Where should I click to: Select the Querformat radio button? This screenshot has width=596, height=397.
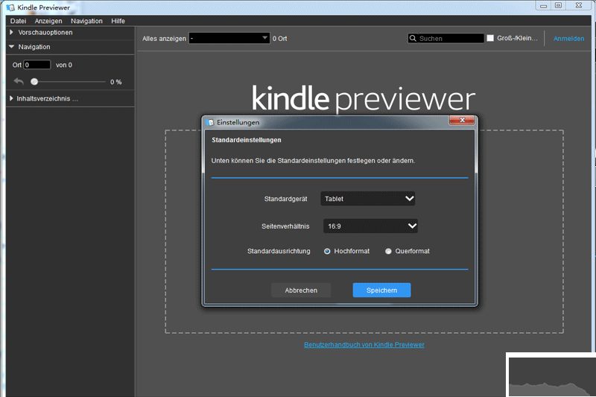point(388,251)
